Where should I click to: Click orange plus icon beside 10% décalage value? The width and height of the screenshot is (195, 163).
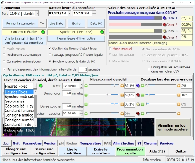179,95
